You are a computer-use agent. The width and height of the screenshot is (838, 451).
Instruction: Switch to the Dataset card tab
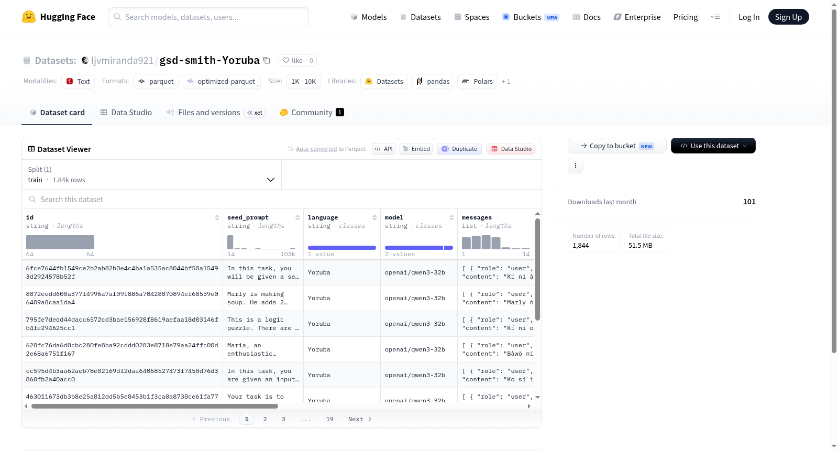[57, 113]
